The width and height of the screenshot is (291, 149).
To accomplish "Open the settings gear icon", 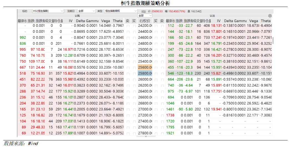I will click(x=270, y=16).
